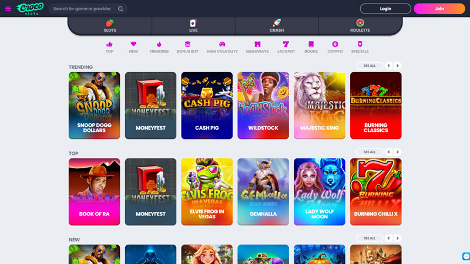Select the Megaways category
Image resolution: width=470 pixels, height=264 pixels.
click(x=257, y=48)
